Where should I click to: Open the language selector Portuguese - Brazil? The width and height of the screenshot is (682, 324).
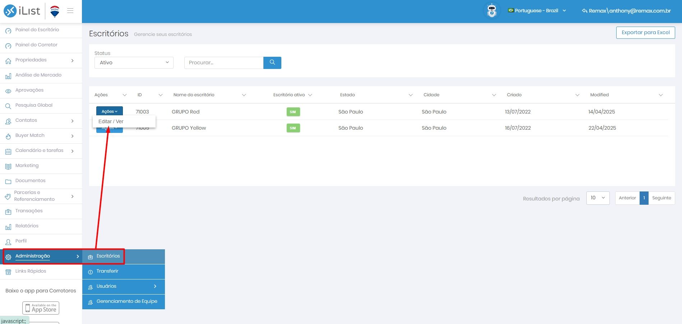point(537,11)
